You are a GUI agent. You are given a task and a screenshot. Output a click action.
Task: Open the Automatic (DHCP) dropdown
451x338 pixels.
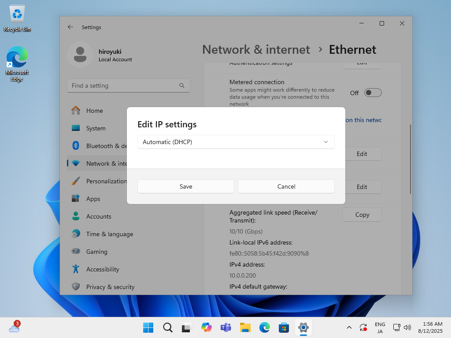coord(236,142)
